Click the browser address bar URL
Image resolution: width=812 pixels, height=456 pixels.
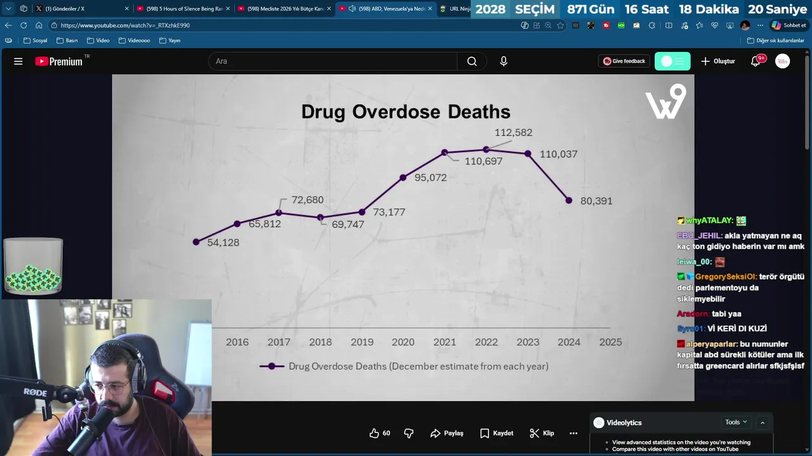[x=125, y=25]
